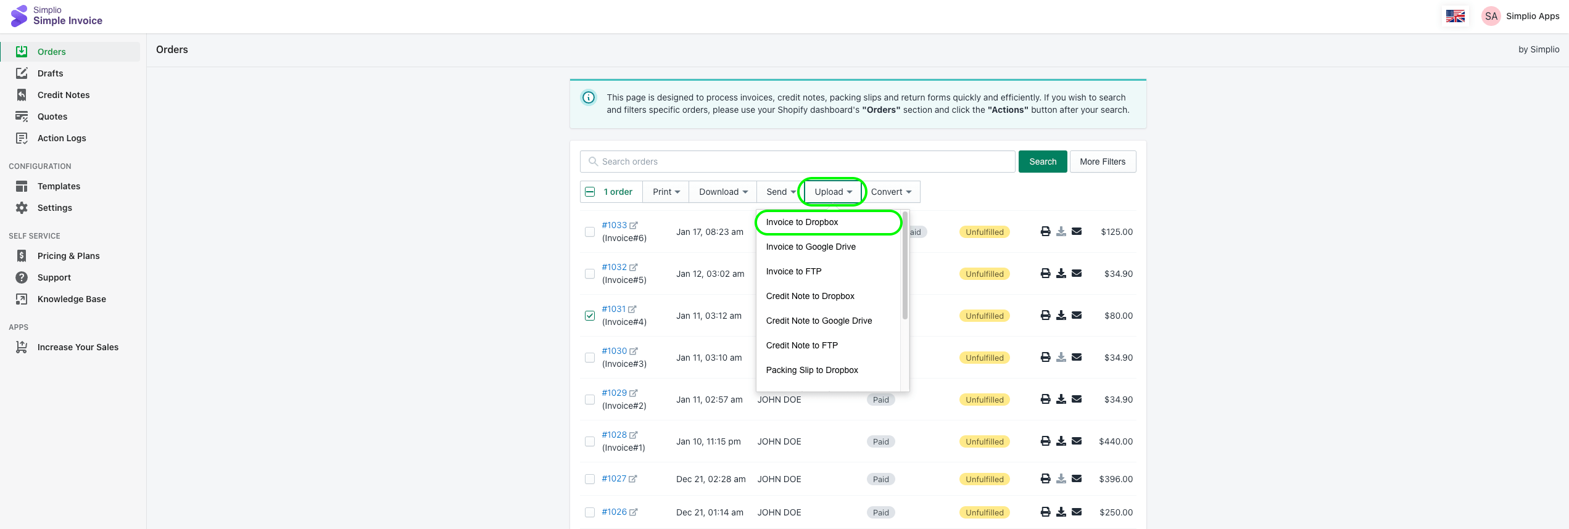
Task: Choose Invoice to FTP
Action: pos(829,271)
